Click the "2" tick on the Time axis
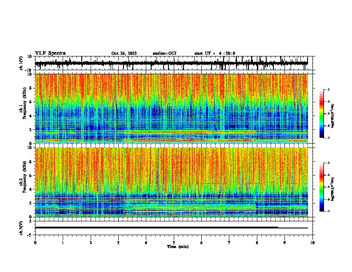 click(91, 243)
